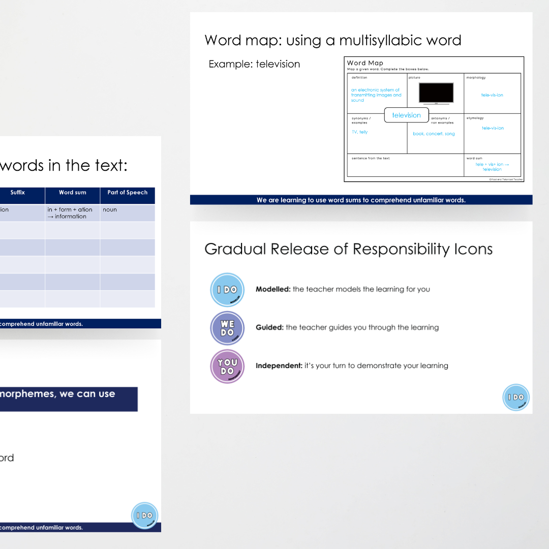Screen dimensions: 549x549
Task: Click the dark blue 'morphemes, we can use' banner
Action: tap(69, 399)
